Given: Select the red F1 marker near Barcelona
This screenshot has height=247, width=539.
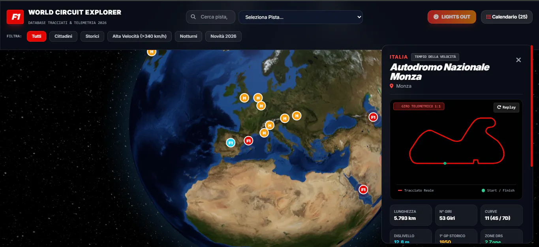Looking at the screenshot, I should tap(248, 140).
